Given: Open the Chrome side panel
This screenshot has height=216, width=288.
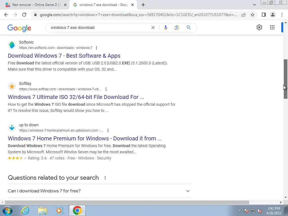Looking at the screenshot, I should (x=264, y=15).
